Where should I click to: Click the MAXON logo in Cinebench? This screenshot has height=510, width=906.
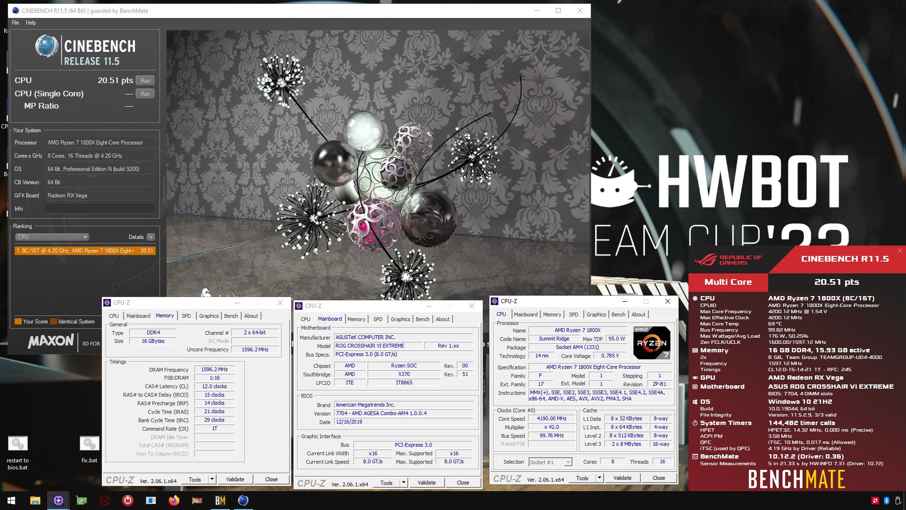click(51, 341)
